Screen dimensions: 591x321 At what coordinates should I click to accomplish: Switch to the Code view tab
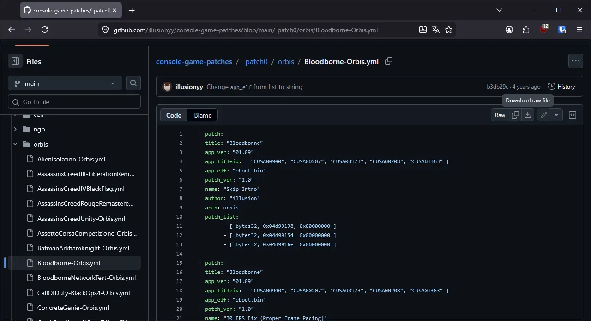174,115
